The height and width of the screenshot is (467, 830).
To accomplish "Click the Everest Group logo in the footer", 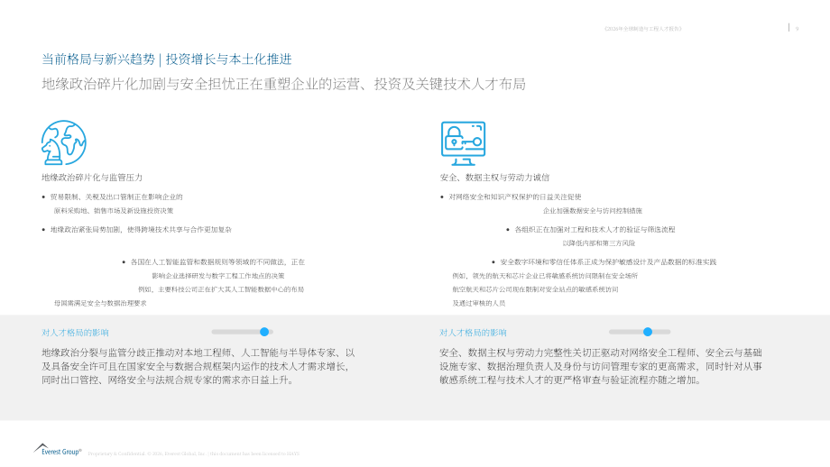I will click(x=58, y=450).
